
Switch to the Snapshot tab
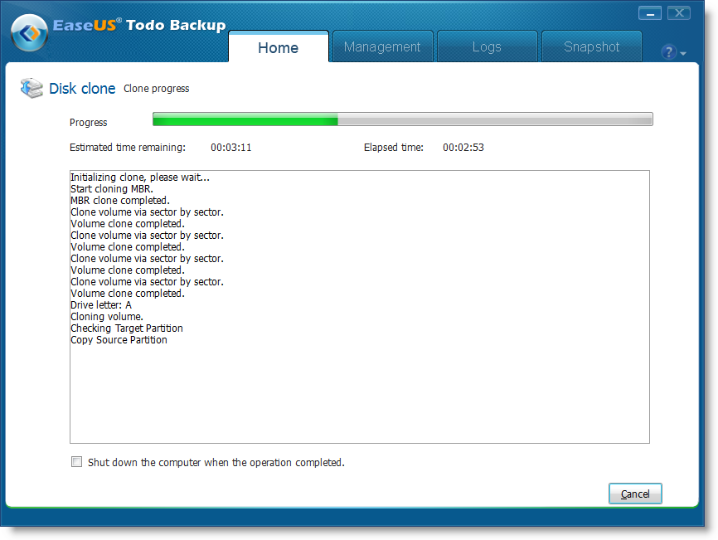(x=591, y=46)
